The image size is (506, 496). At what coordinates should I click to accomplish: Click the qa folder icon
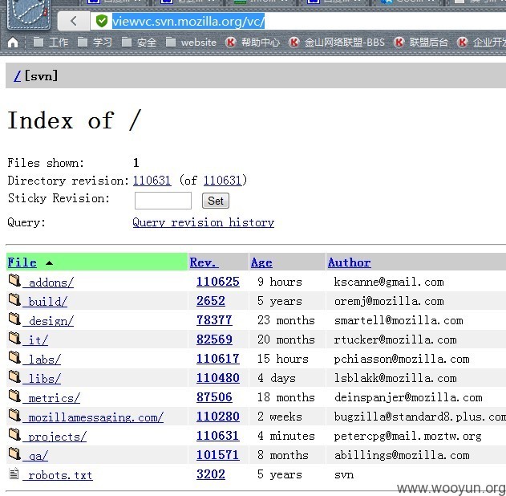click(14, 453)
